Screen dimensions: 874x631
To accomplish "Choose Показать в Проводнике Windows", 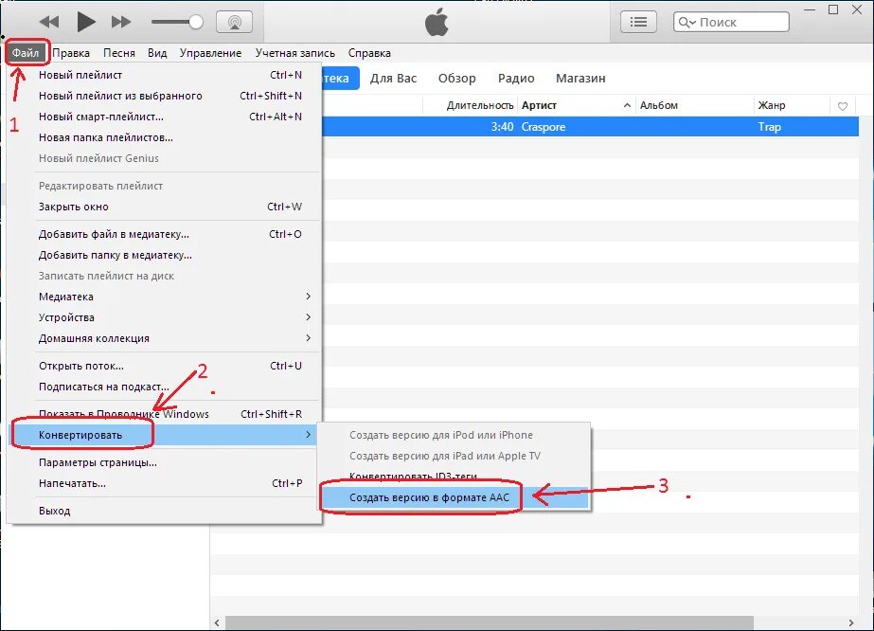I will tap(165, 413).
